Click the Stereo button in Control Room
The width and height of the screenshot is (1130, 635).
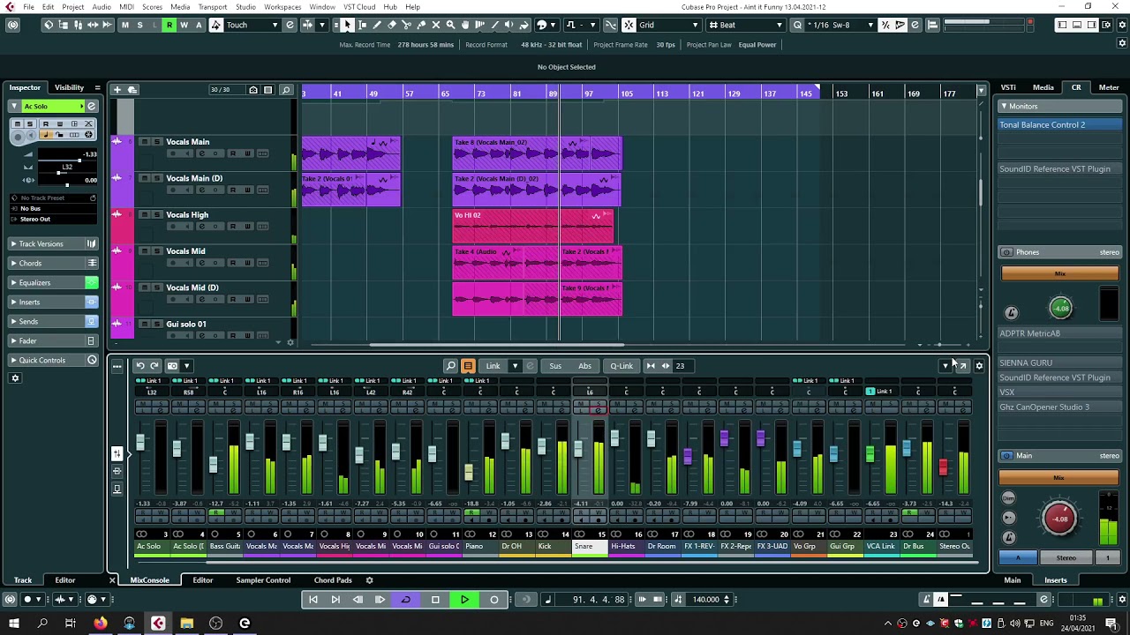pyautogui.click(x=1066, y=558)
